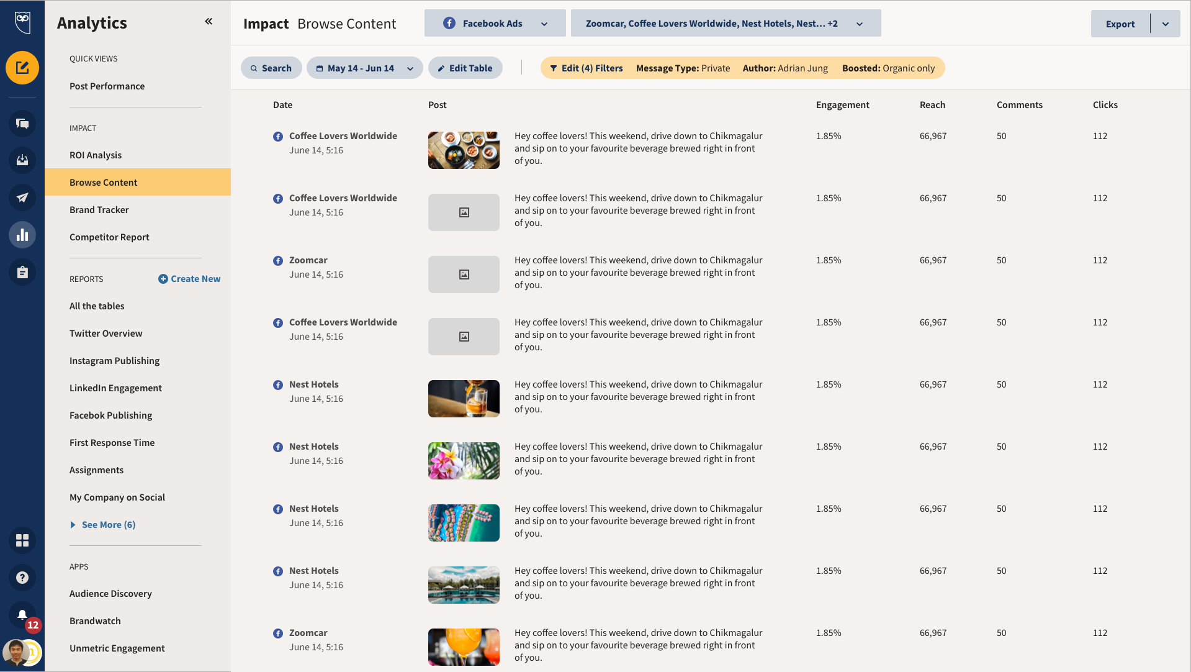This screenshot has height=672, width=1191.
Task: Open the Compose new post icon
Action: [22, 68]
